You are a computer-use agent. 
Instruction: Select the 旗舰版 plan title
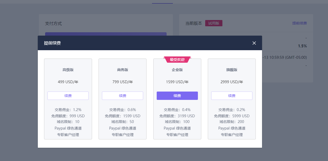232,70
